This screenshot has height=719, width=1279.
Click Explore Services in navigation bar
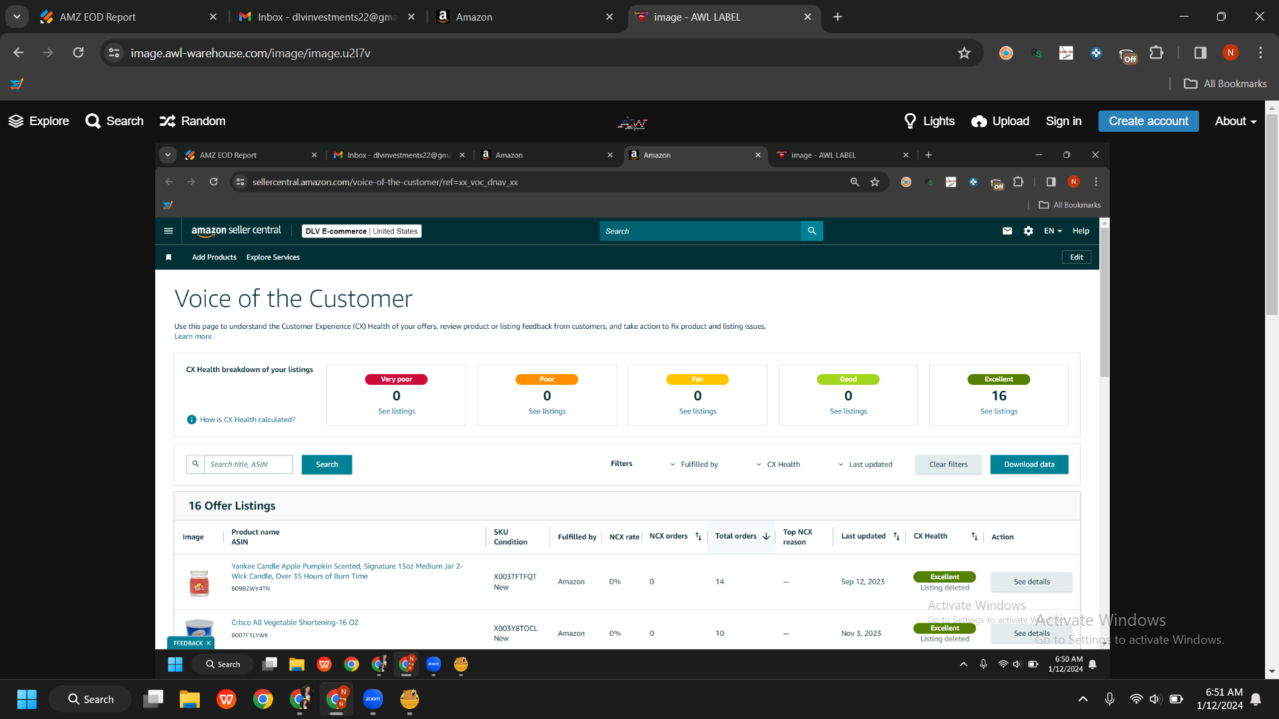pyautogui.click(x=273, y=257)
